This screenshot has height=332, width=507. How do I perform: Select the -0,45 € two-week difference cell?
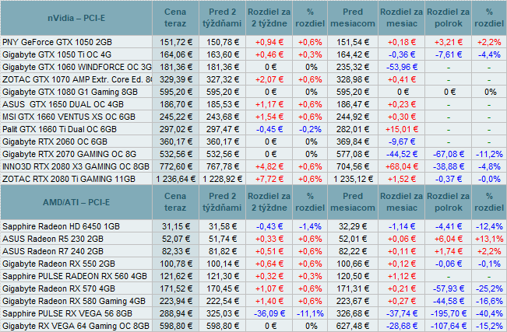pyautogui.click(x=269, y=129)
